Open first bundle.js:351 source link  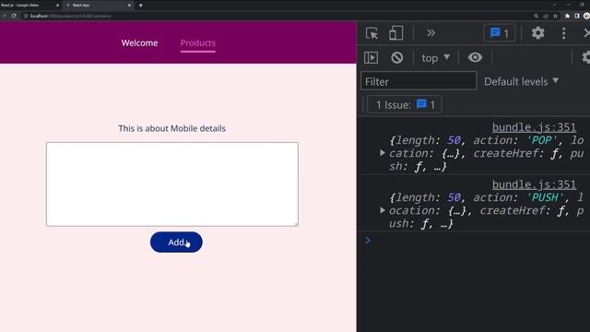pyautogui.click(x=534, y=127)
